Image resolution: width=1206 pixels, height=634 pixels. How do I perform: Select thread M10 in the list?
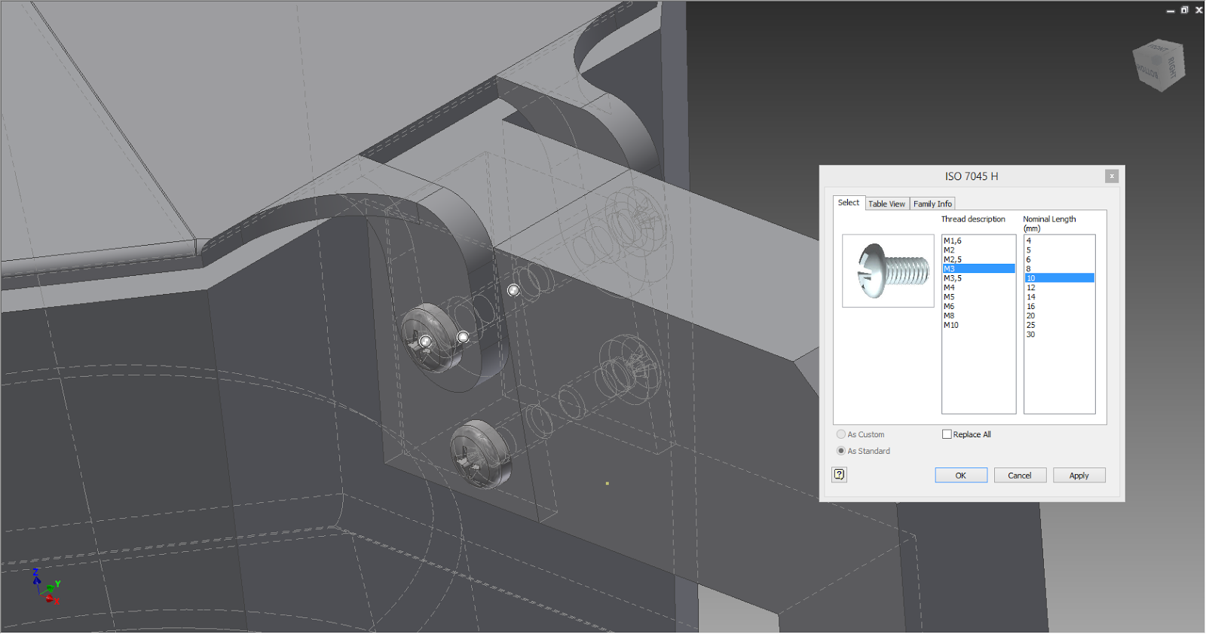978,325
